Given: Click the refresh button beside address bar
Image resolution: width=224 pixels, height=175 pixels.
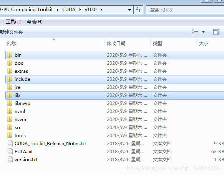Looking at the screenshot, I should [138, 10].
